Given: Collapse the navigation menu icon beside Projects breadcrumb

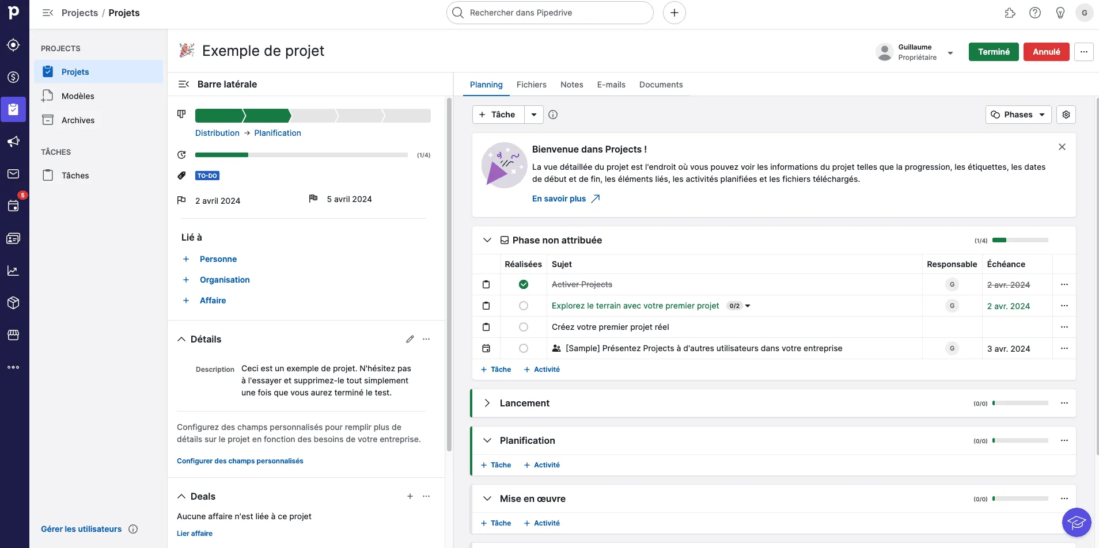Looking at the screenshot, I should point(48,13).
